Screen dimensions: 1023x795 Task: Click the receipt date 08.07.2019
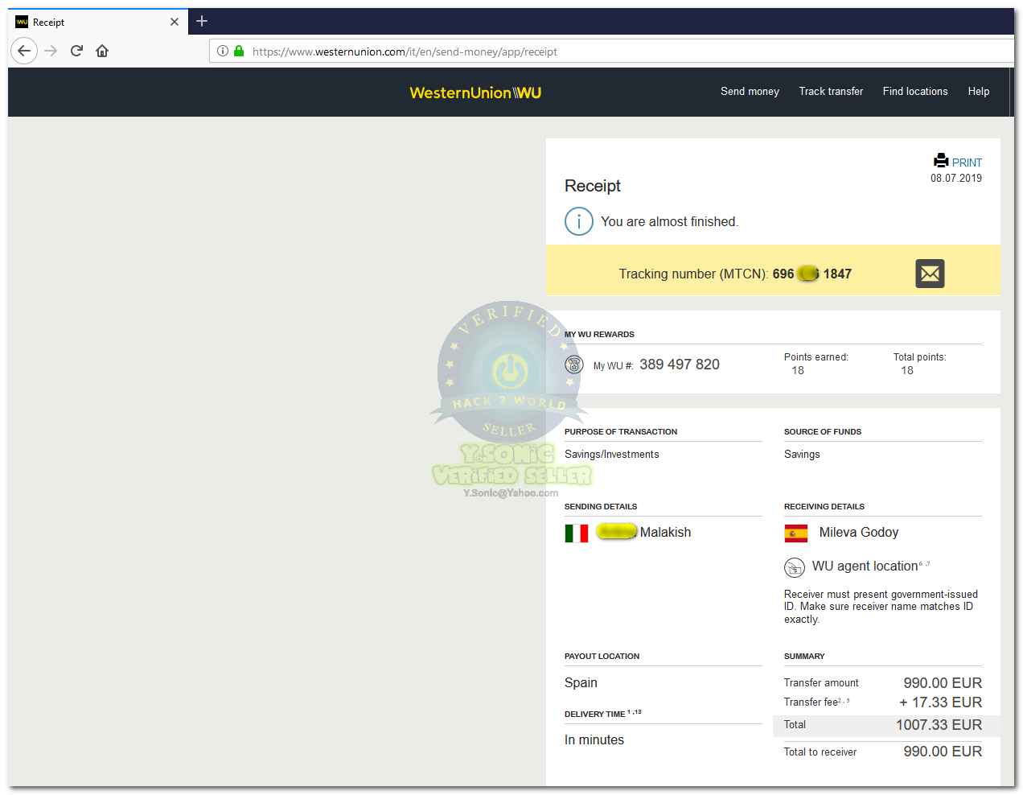click(x=956, y=179)
